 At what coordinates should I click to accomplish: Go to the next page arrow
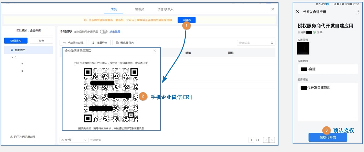[x=272, y=140]
